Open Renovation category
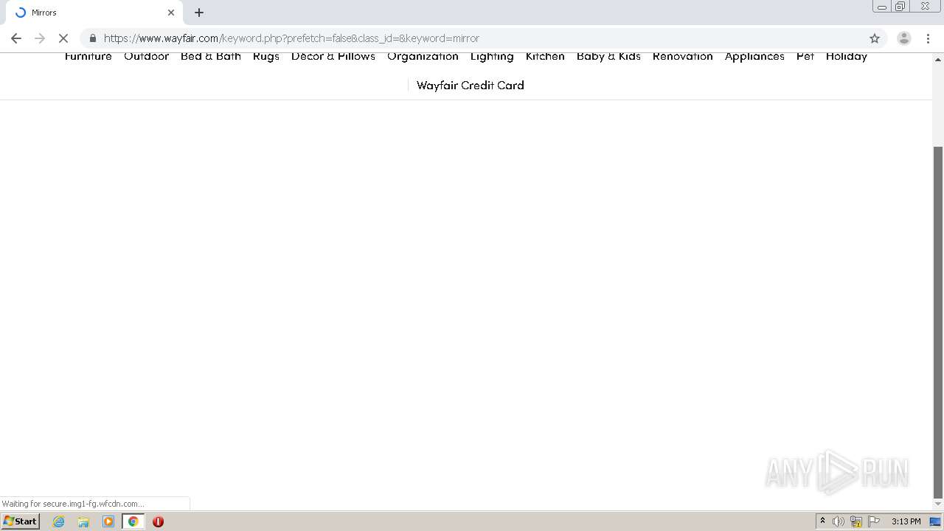The width and height of the screenshot is (944, 531). pos(683,57)
